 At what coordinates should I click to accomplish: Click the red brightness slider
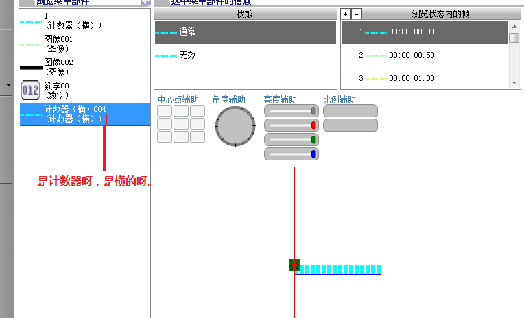point(291,125)
